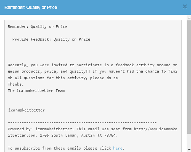Close the Reminder dialog with the X icon
191x152 pixels.
tap(185, 6)
